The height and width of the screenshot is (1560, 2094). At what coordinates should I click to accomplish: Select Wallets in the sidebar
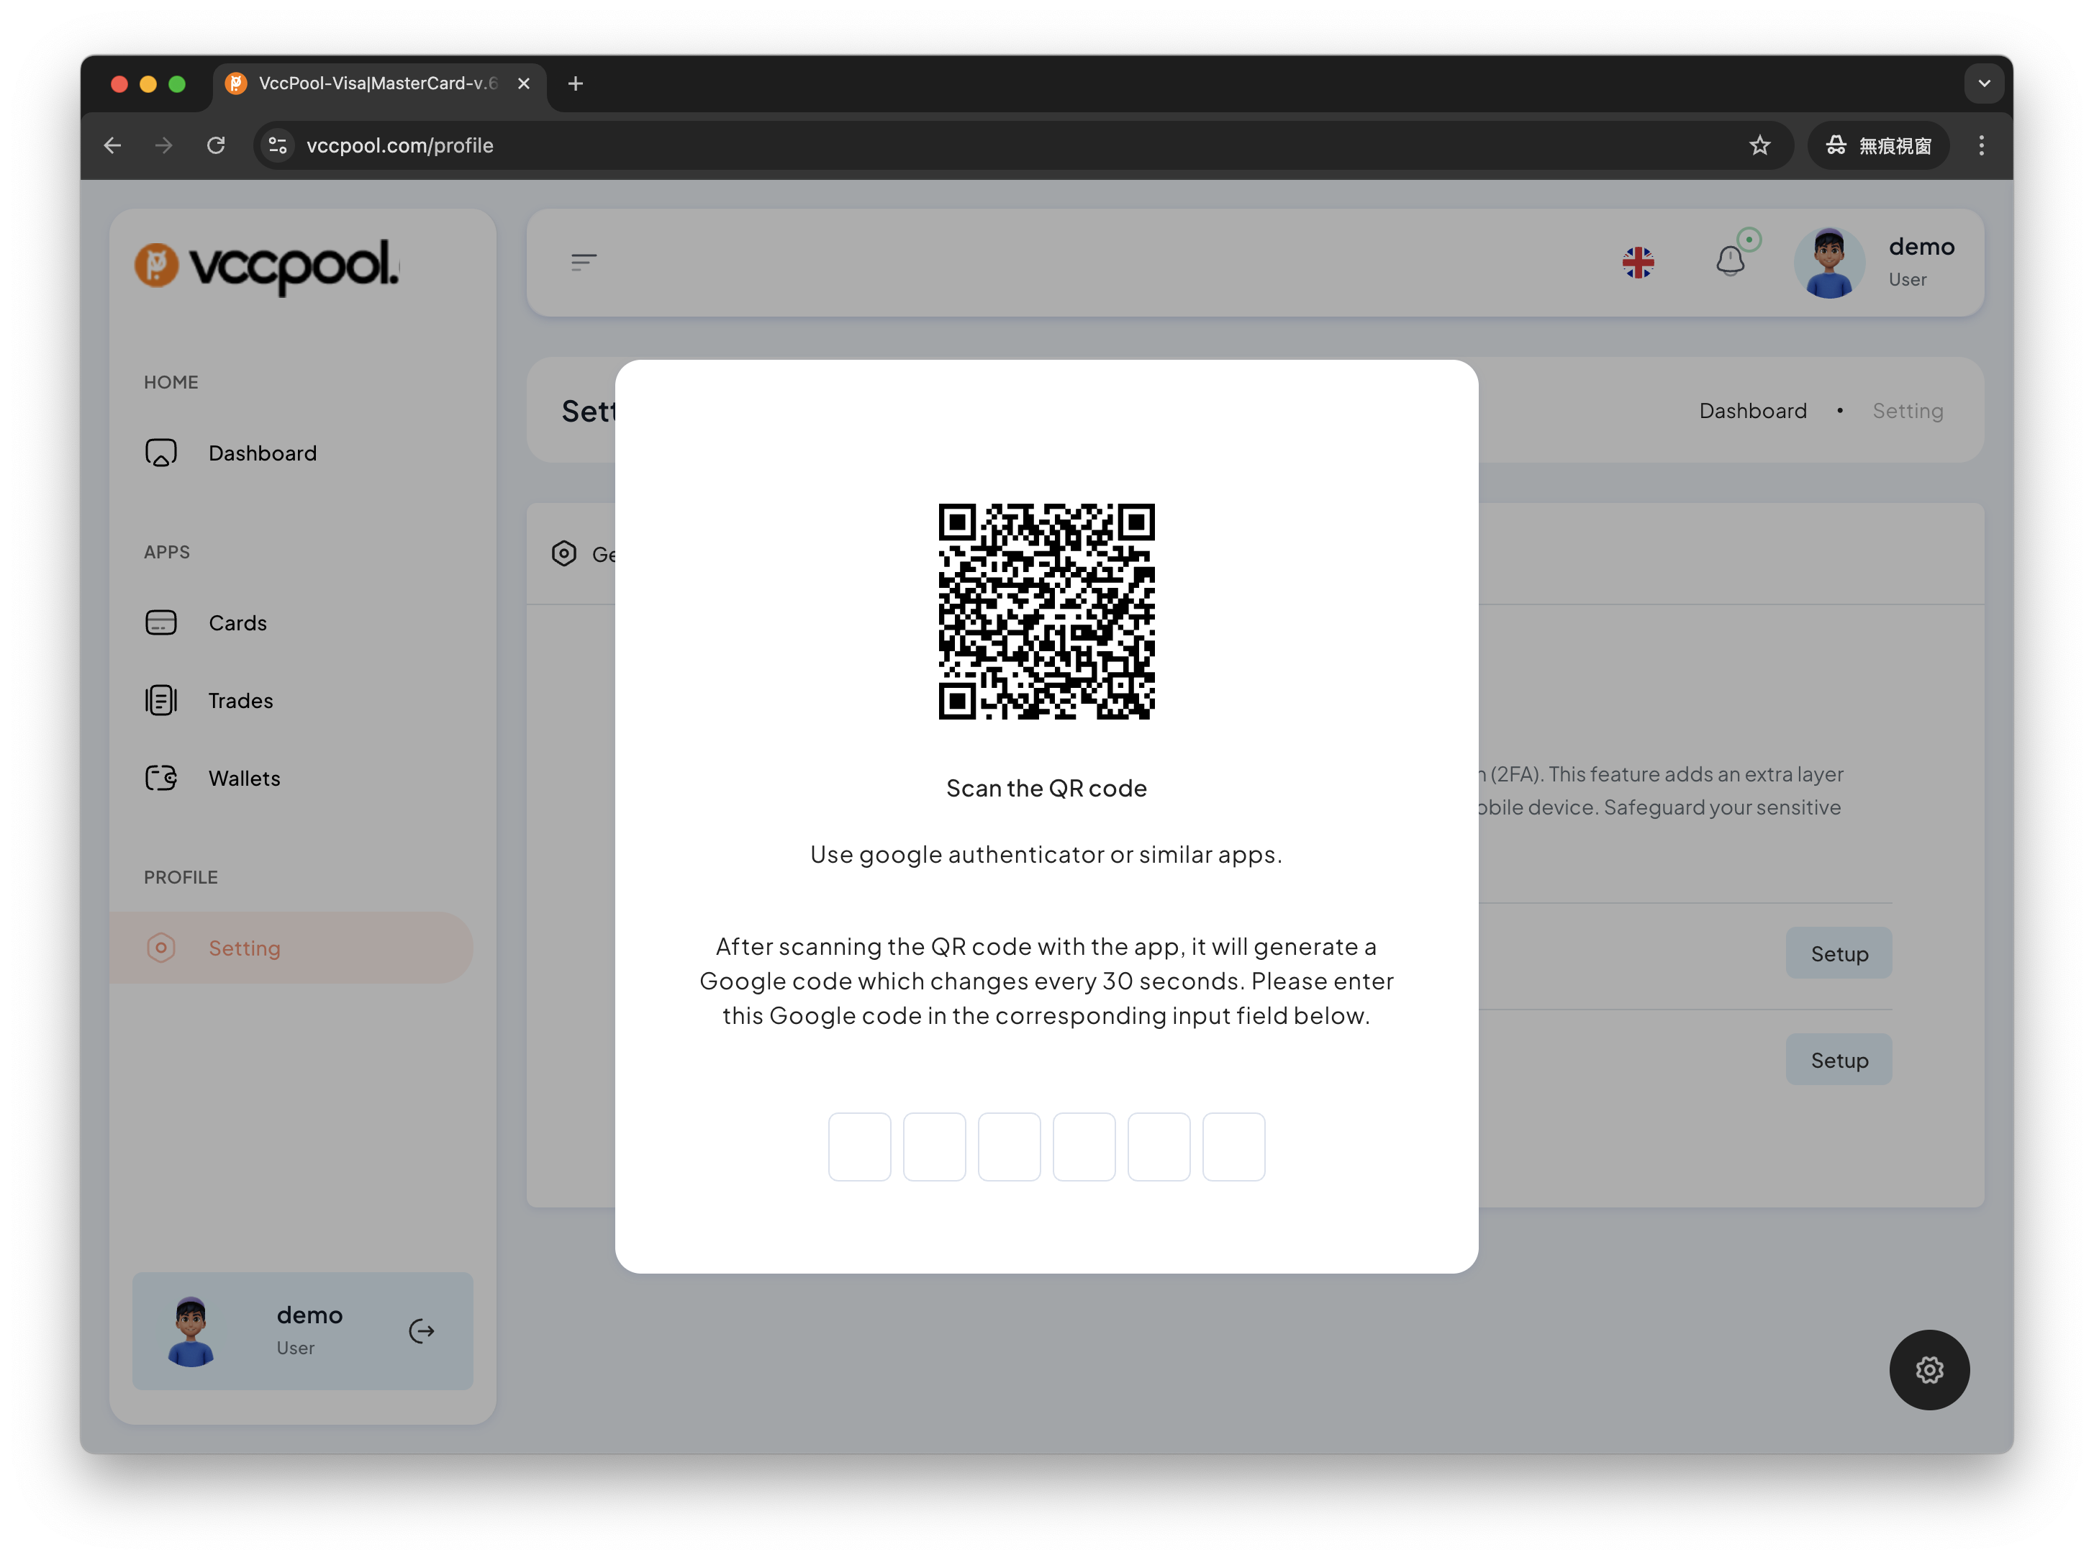243,778
